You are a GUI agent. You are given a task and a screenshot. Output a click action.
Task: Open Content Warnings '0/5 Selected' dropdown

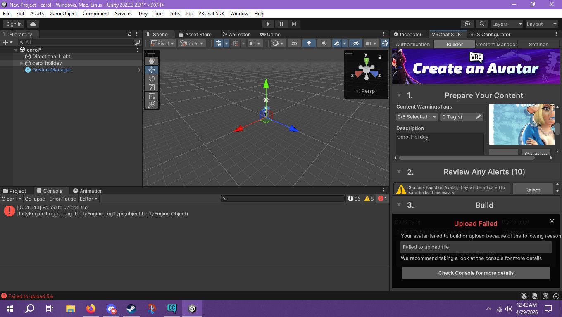click(x=417, y=117)
